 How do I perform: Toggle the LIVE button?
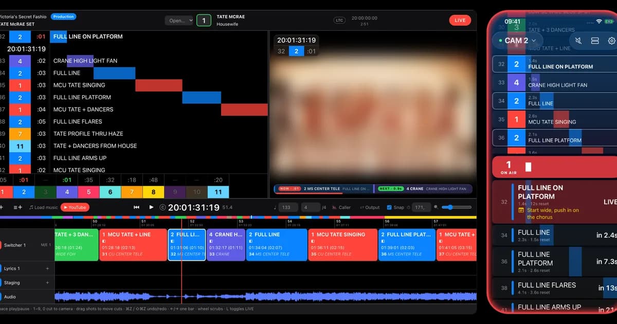[460, 21]
